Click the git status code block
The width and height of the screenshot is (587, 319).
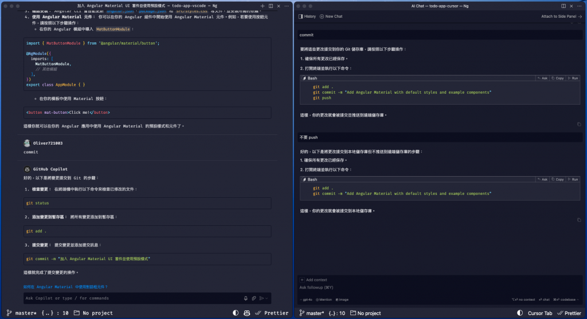click(147, 203)
